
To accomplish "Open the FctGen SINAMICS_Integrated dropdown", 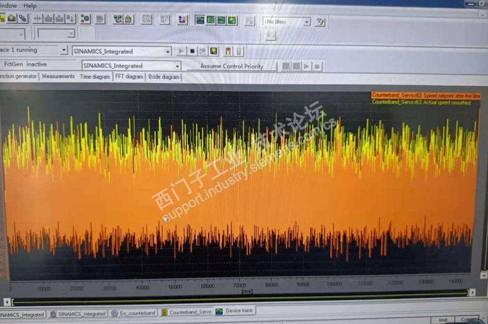I will pos(131,66).
